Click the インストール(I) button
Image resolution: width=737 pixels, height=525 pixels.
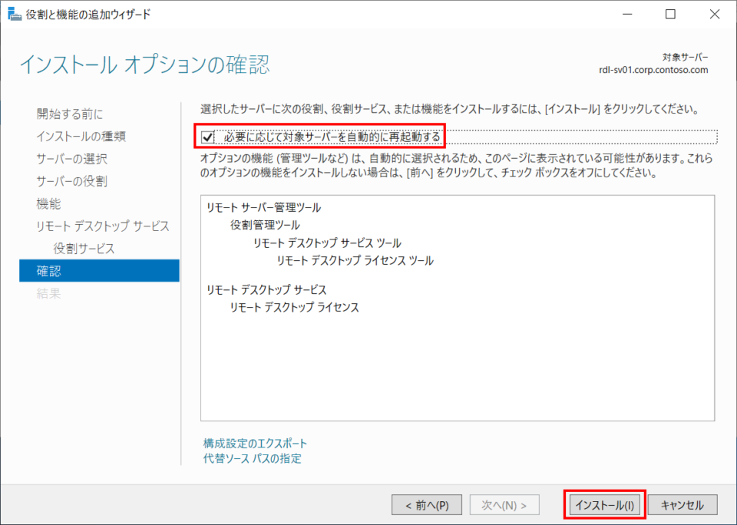(x=604, y=505)
